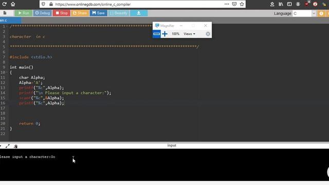Stop the running program
Screen dimensions: 329x185
[x=62, y=13]
